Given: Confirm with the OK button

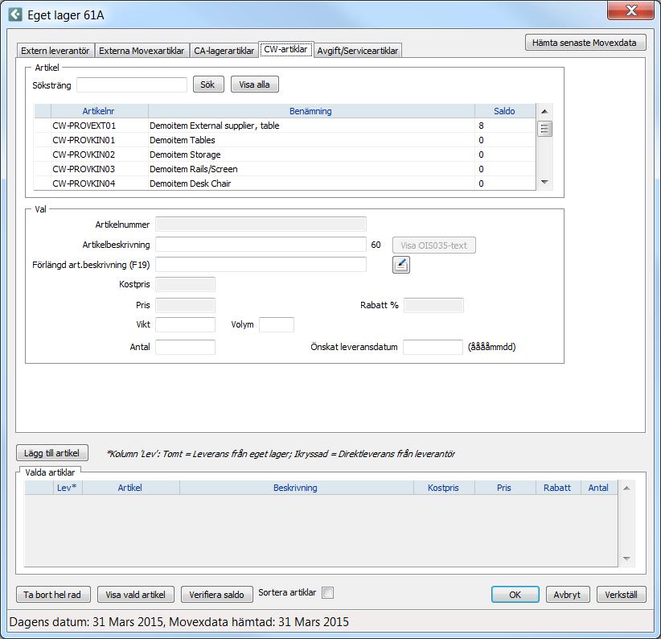Looking at the screenshot, I should (x=515, y=594).
